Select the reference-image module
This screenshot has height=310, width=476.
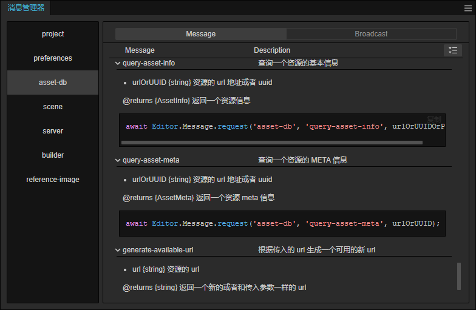tap(53, 180)
